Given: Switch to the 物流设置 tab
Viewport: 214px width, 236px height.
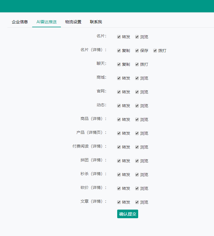Looking at the screenshot, I should [x=73, y=22].
